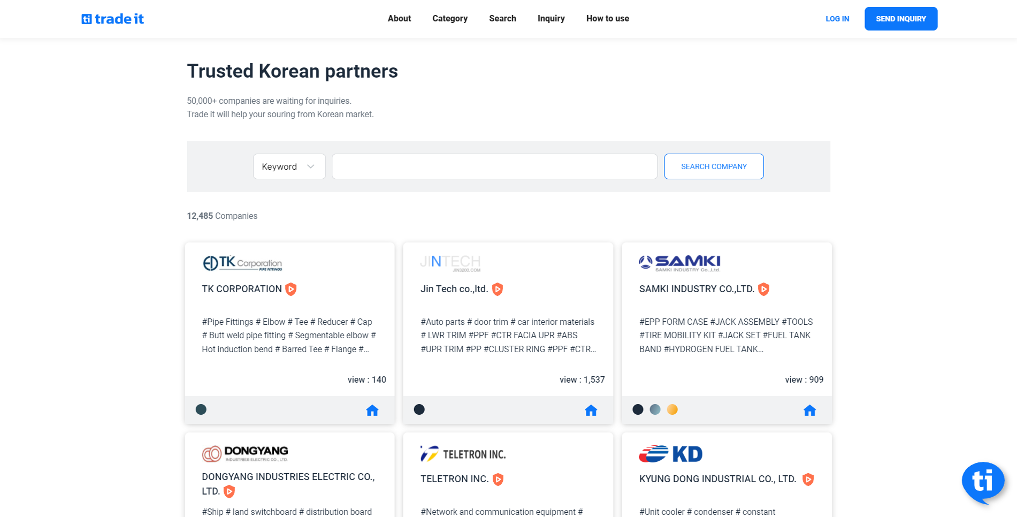The width and height of the screenshot is (1017, 517).
Task: Click Jin Tech home icon
Action: [591, 410]
